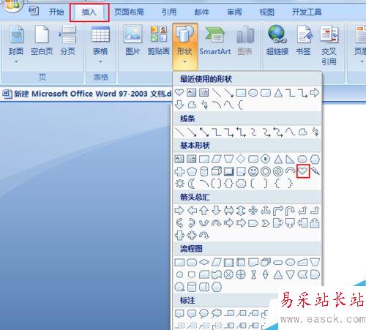366x330 pixels.
Task: Select the diamond in 基本形状
Action: pos(241,160)
